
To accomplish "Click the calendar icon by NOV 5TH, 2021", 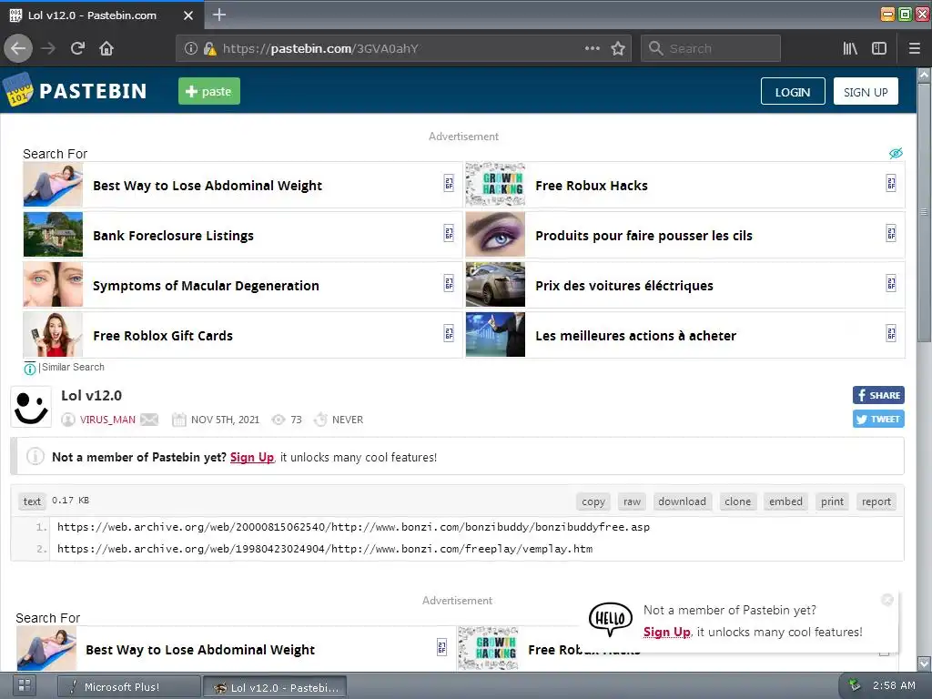I will pyautogui.click(x=179, y=420).
